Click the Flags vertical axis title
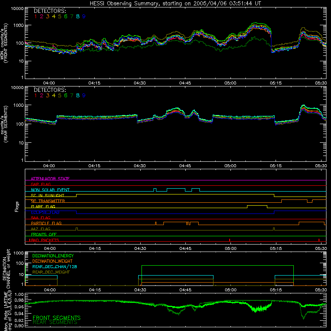 17,206
